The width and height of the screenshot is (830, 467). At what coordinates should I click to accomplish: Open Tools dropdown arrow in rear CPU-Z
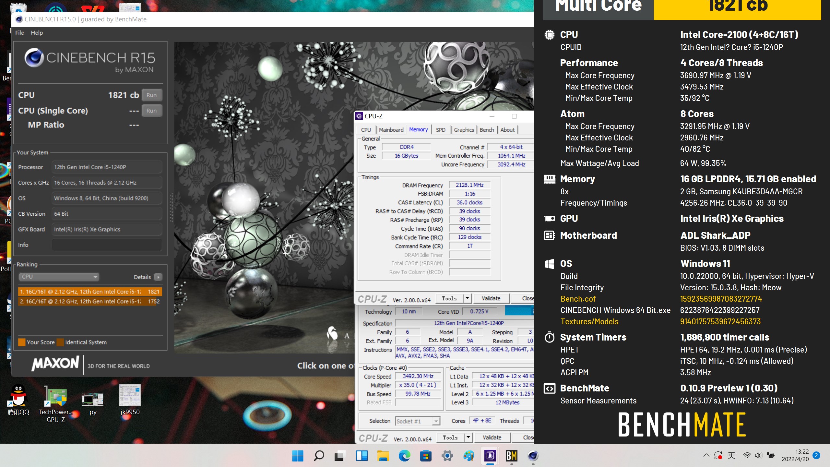point(468,437)
